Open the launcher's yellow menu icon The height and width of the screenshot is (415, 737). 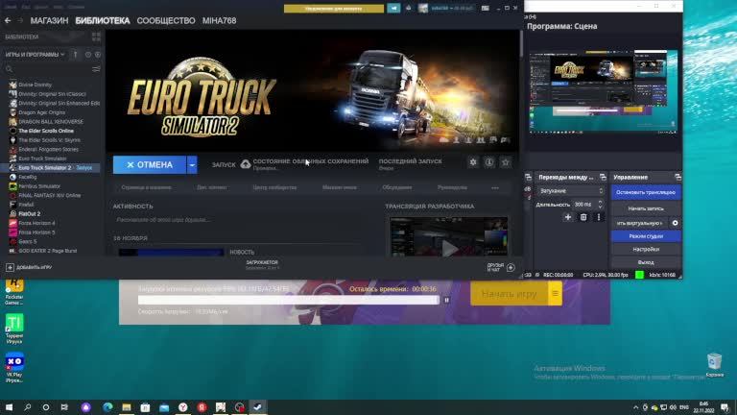[555, 294]
